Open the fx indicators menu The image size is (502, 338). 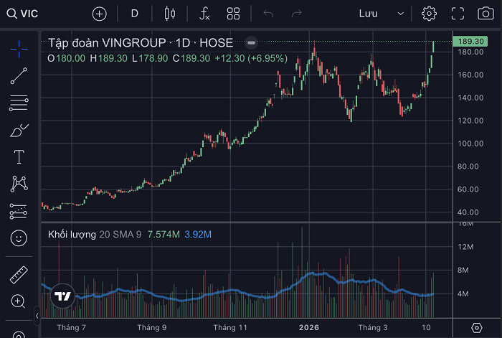204,13
